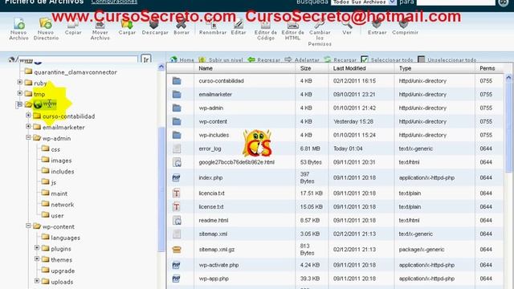Click the Recargar reload button
The width and height of the screenshot is (514, 289).
click(341, 59)
